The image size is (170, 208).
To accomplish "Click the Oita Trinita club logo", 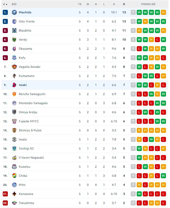I will [14, 21].
